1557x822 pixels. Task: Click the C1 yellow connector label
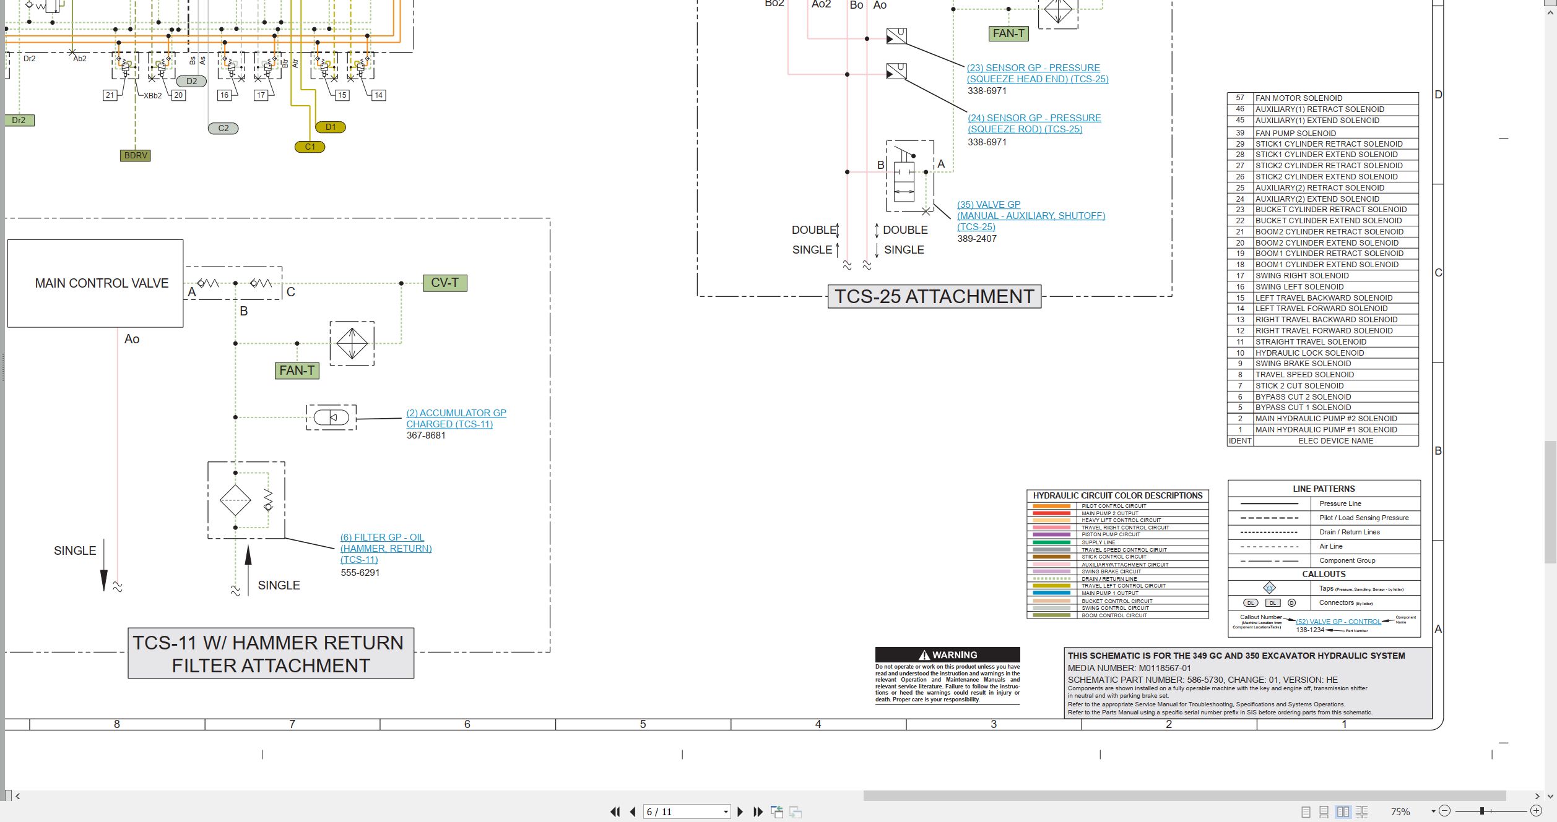310,147
